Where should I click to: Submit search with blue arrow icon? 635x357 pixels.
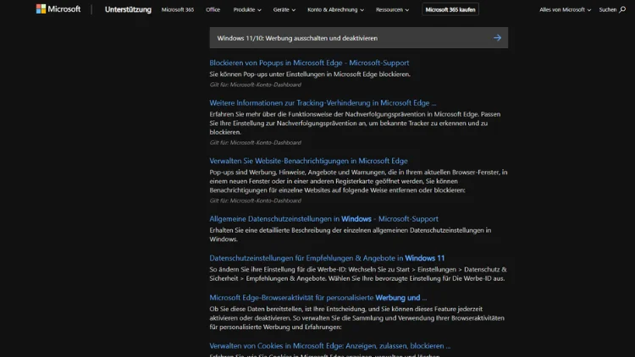point(497,37)
